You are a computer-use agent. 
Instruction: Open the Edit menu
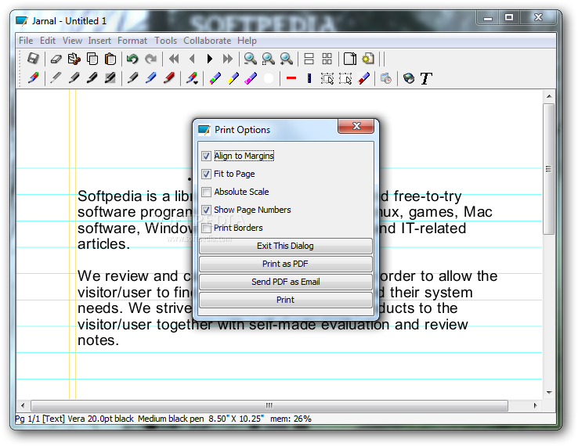click(48, 41)
